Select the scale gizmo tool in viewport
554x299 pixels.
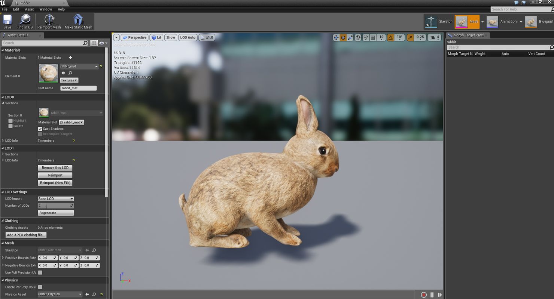click(x=350, y=37)
